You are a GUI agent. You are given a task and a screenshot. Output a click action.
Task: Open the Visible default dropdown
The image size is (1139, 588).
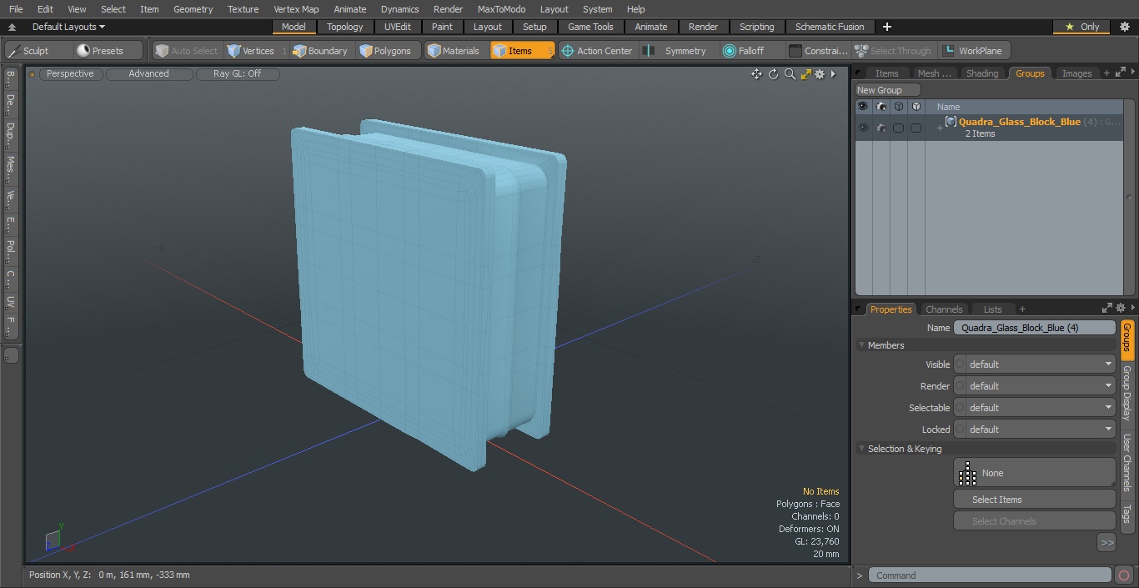(x=1034, y=364)
